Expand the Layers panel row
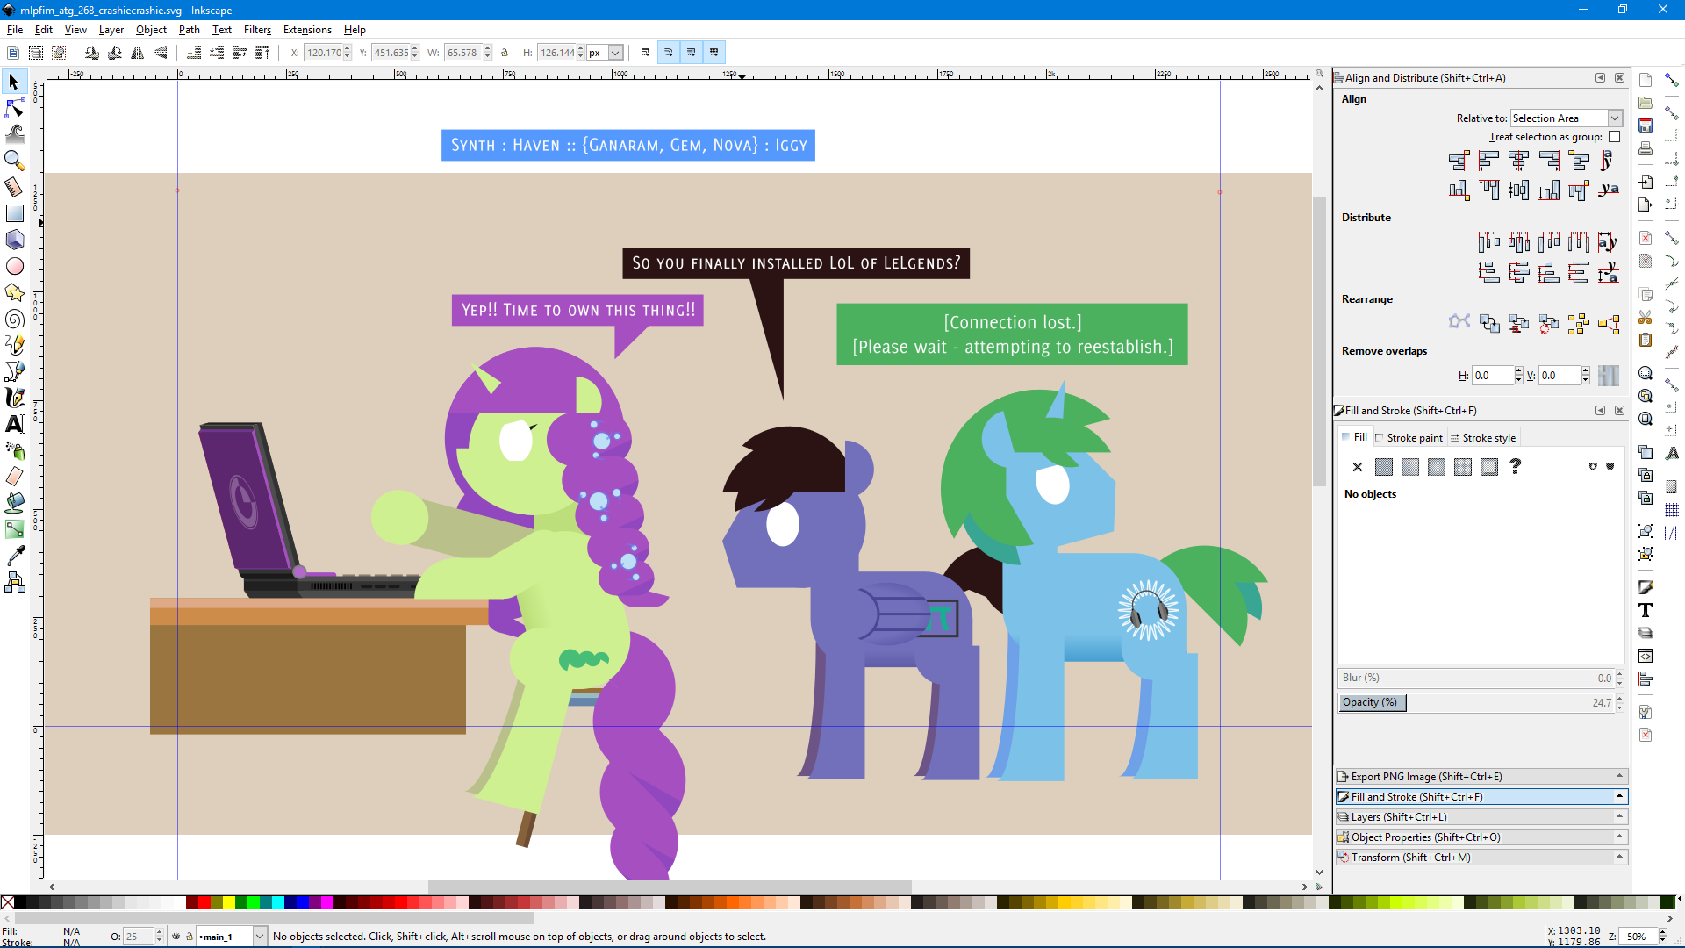This screenshot has height=948, width=1685. tap(1482, 817)
